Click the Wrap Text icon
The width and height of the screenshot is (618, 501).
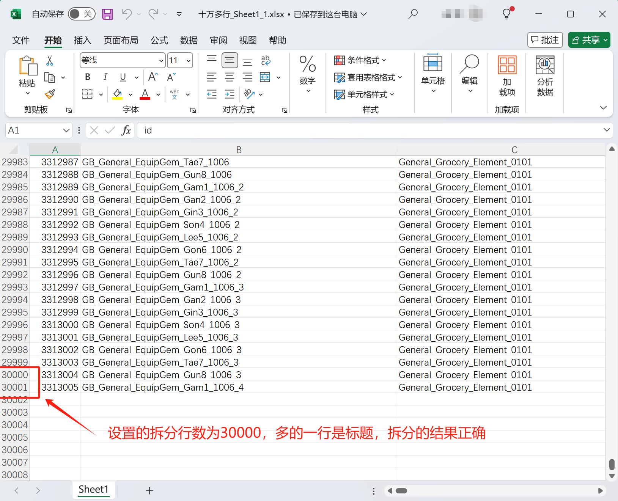[x=266, y=60]
